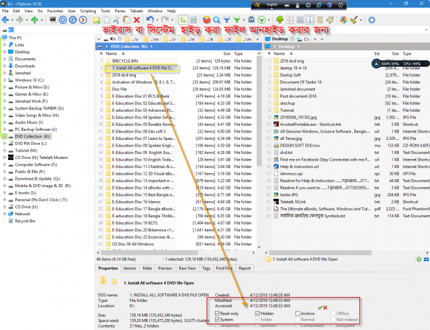430x330 pixels.
Task: Open tab list dropdown left of K:\ tab
Action: tap(98, 39)
